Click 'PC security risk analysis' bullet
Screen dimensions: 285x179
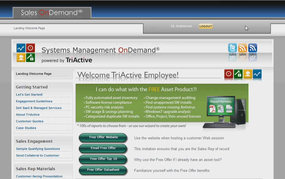pos(105,107)
